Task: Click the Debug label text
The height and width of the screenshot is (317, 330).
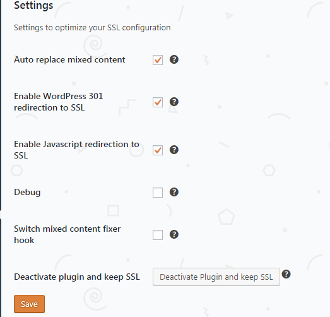Action: click(27, 193)
